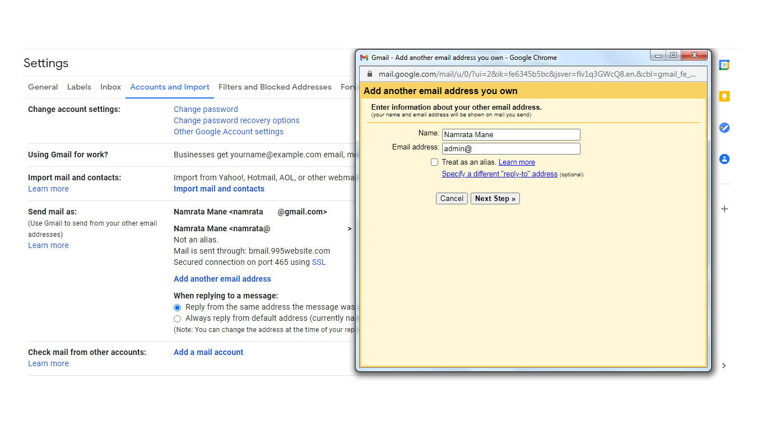Viewport: 762px width, 430px height.
Task: Open Google Contacts side panel icon
Action: coord(724,159)
